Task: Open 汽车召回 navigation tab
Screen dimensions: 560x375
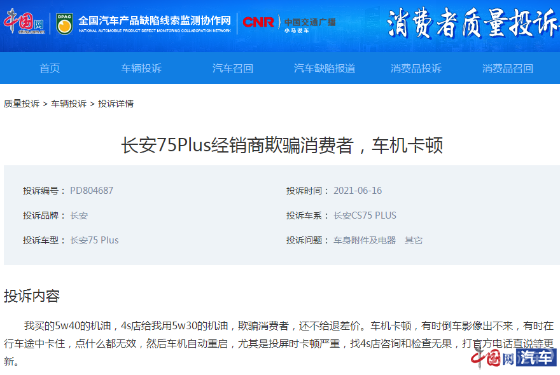Action: pyautogui.click(x=233, y=68)
